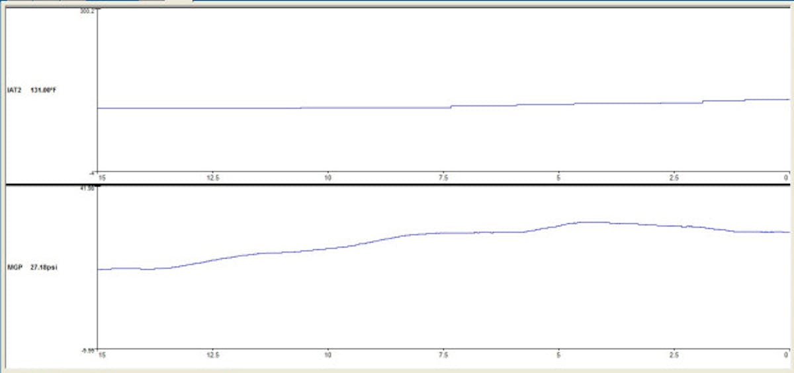Click the 10 tick on IAT2 time axis
This screenshot has height=373, width=794.
click(x=328, y=177)
